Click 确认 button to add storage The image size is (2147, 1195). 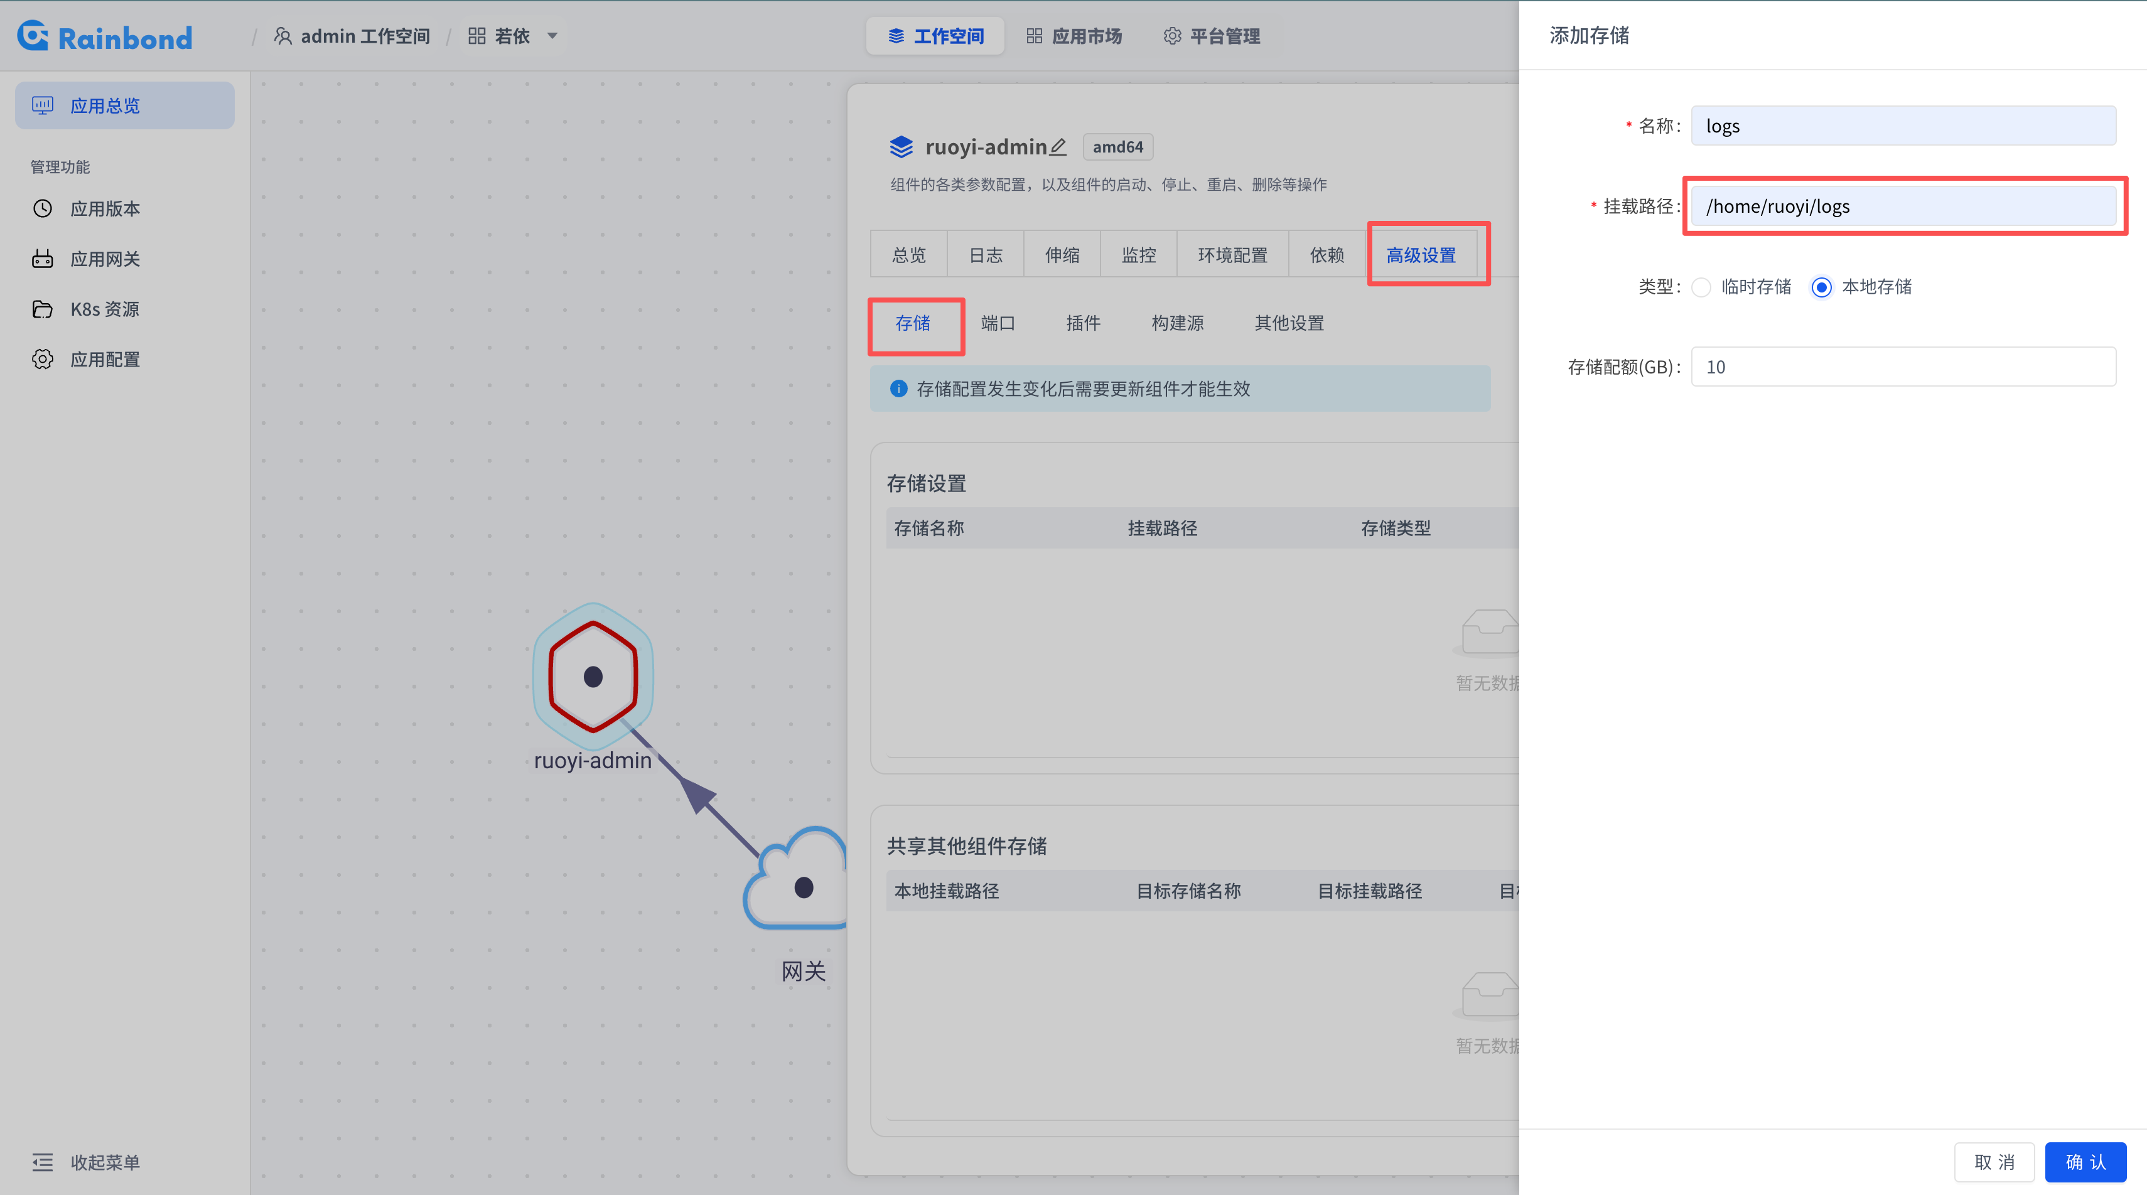[2084, 1162]
